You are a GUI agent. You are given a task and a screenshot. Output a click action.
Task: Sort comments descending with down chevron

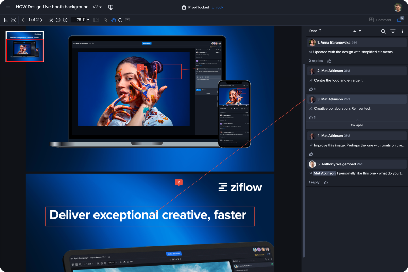pyautogui.click(x=360, y=31)
